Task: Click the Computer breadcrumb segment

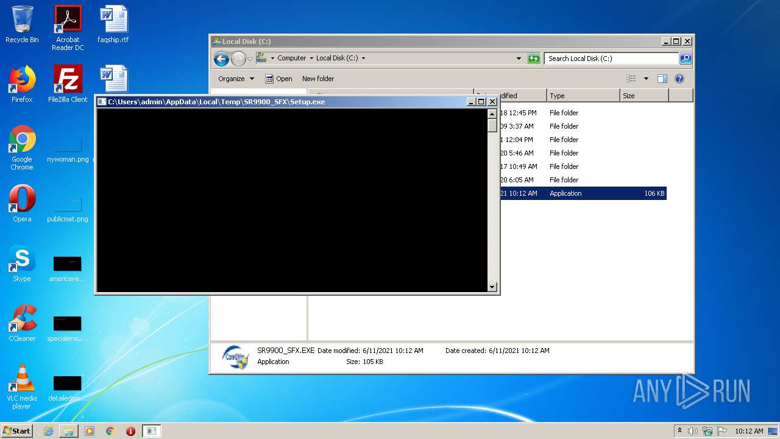Action: tap(291, 59)
